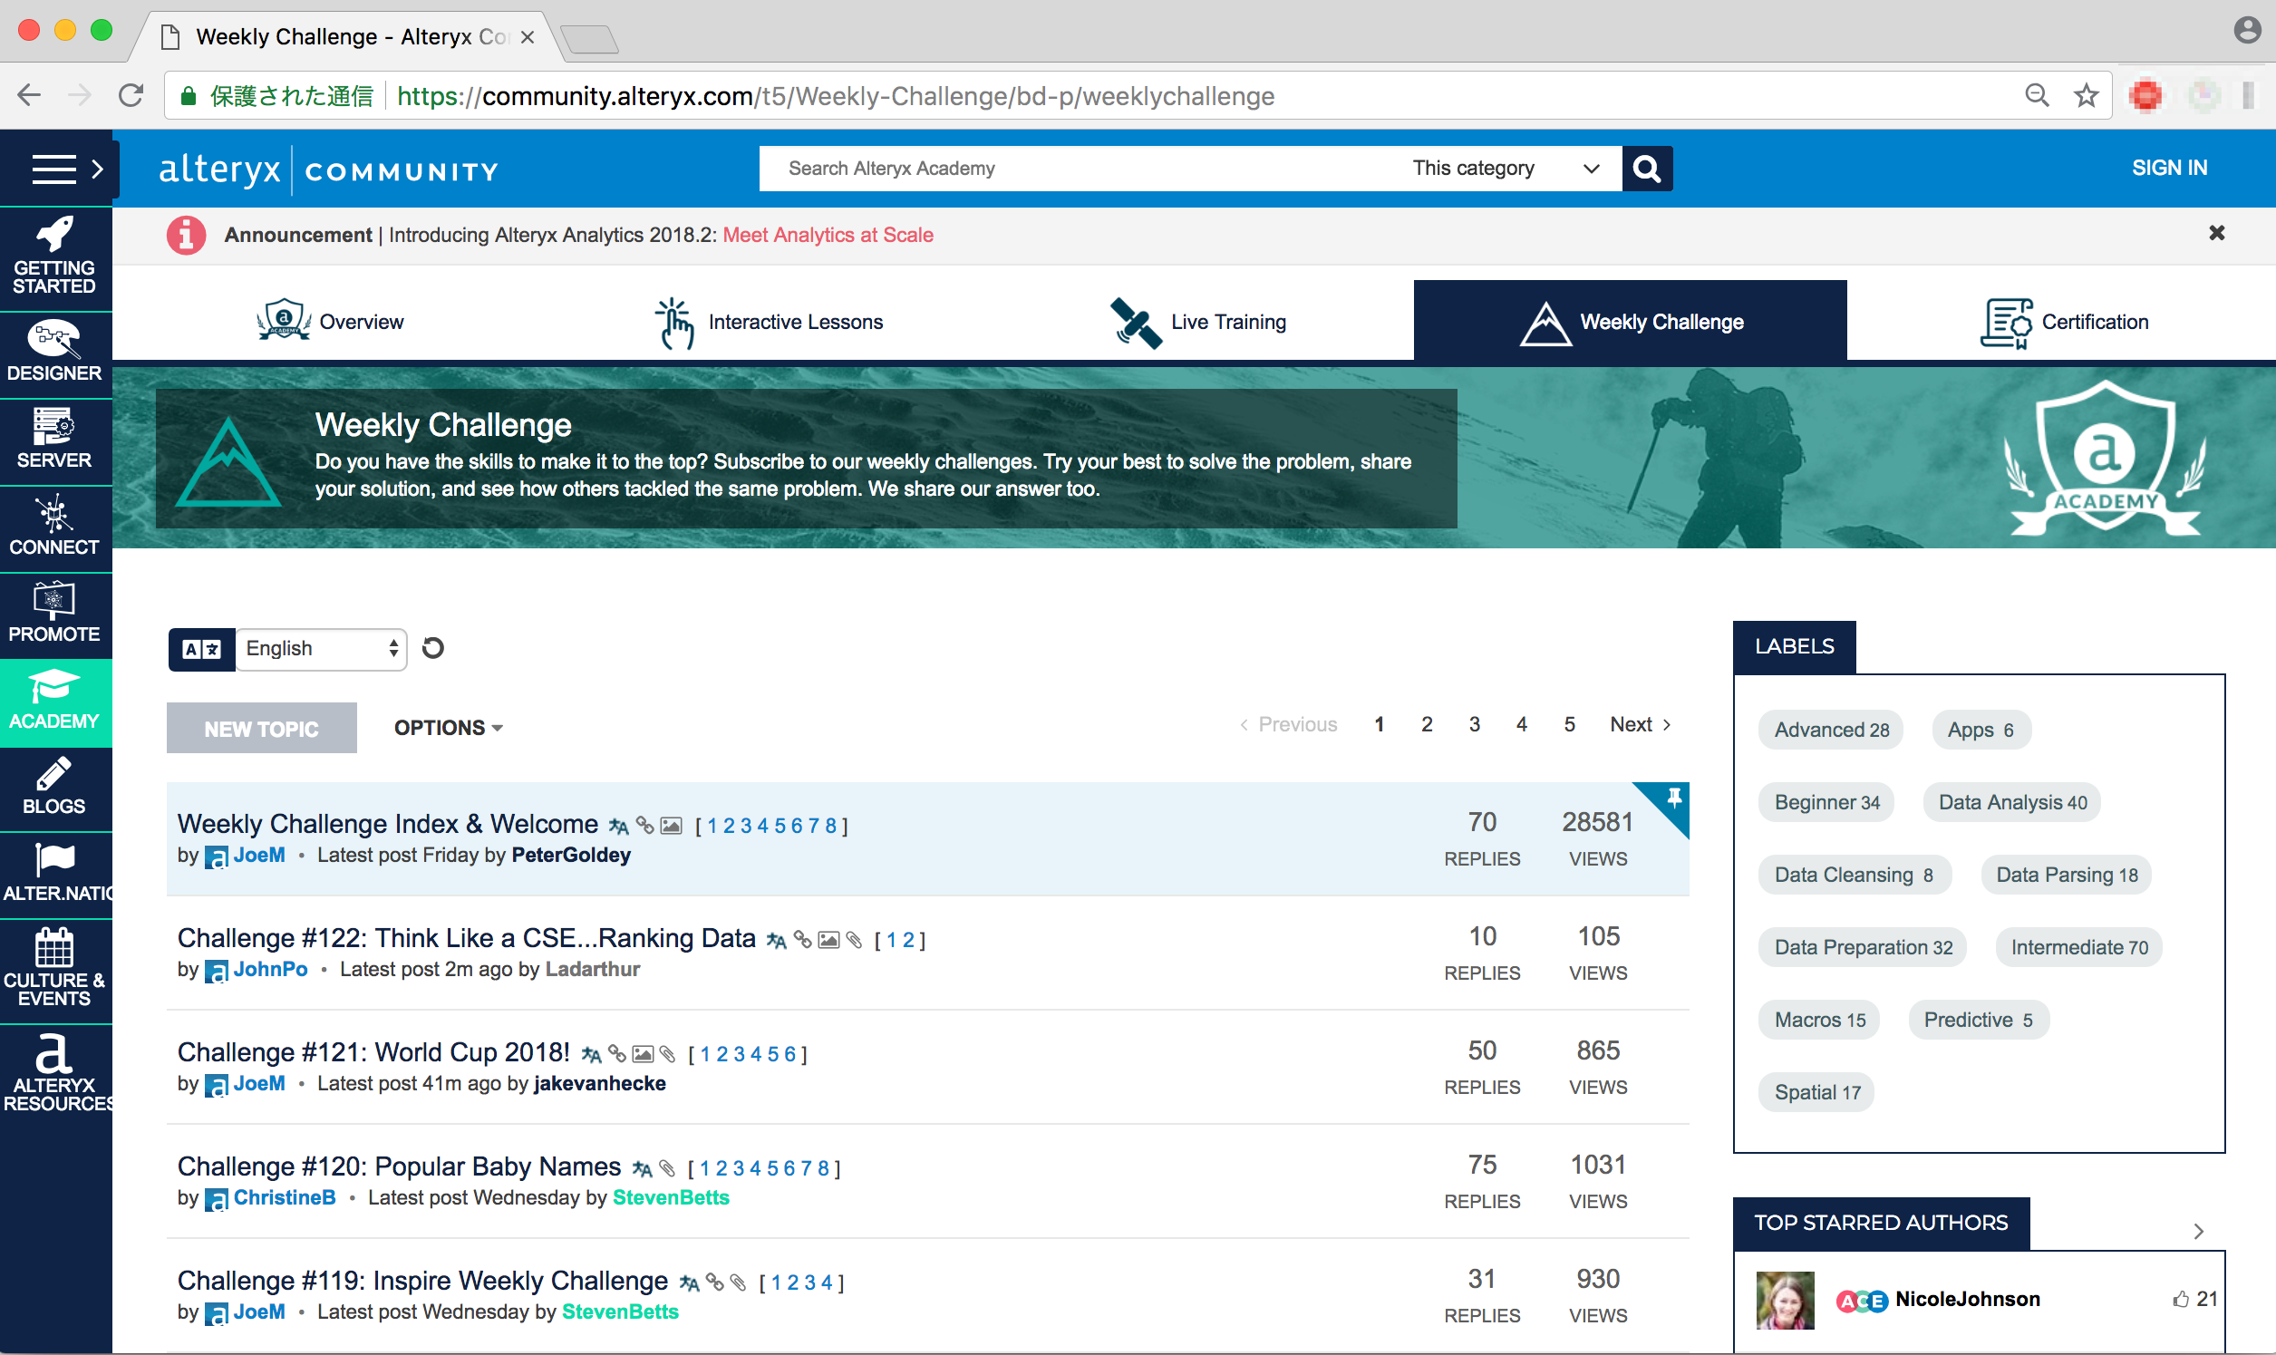
Task: Open NicoleJohnson's author profile
Action: (1967, 1299)
